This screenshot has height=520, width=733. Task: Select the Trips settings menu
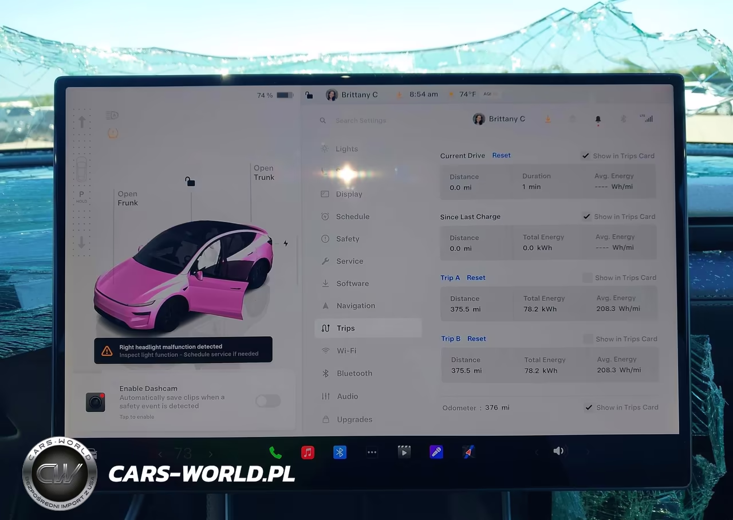point(368,328)
